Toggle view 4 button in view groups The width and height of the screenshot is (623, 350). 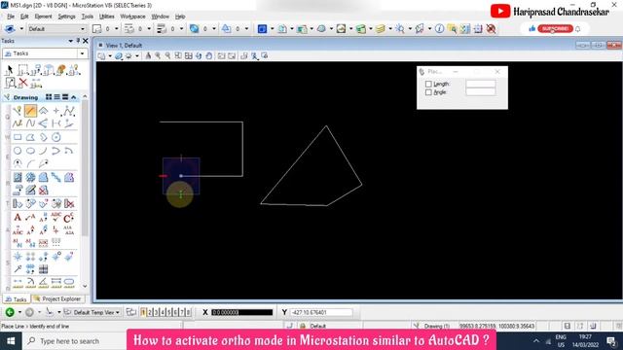tap(163, 312)
